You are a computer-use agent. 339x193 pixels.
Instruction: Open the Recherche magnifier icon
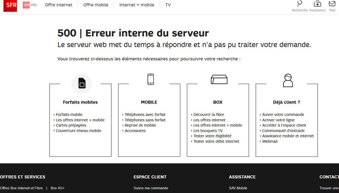[300, 4]
